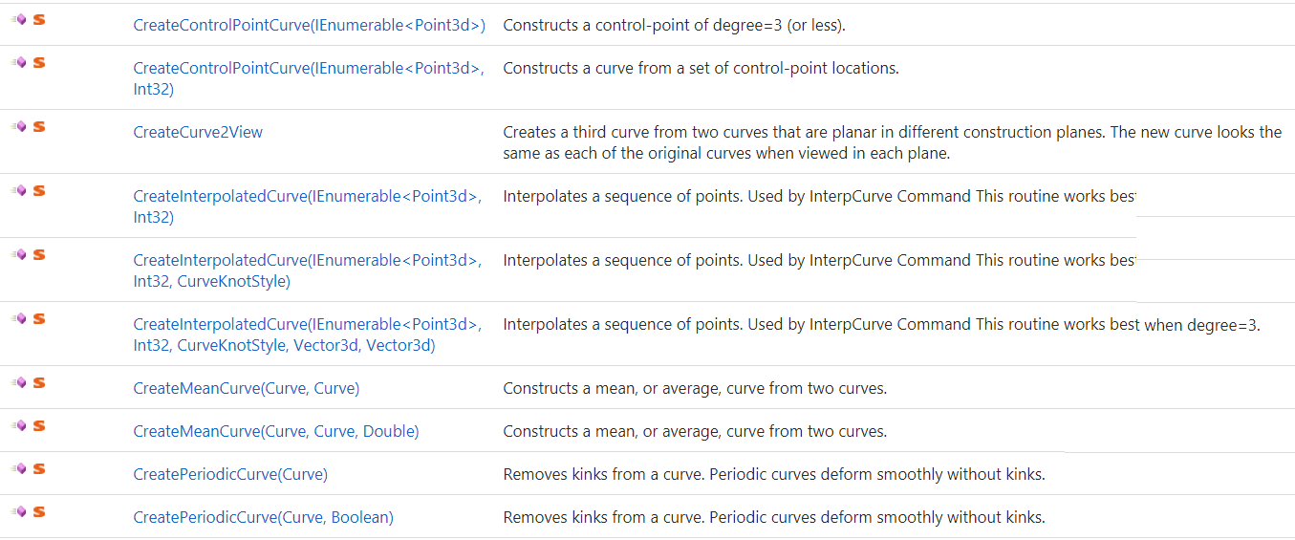Follow the CreatePeriodicCurve(Curve) link
1295x540 pixels.
pos(229,475)
